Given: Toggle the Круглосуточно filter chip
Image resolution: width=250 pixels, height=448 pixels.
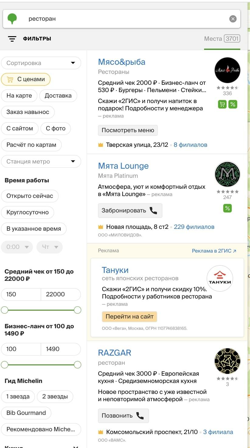Looking at the screenshot, I should click(28, 212).
